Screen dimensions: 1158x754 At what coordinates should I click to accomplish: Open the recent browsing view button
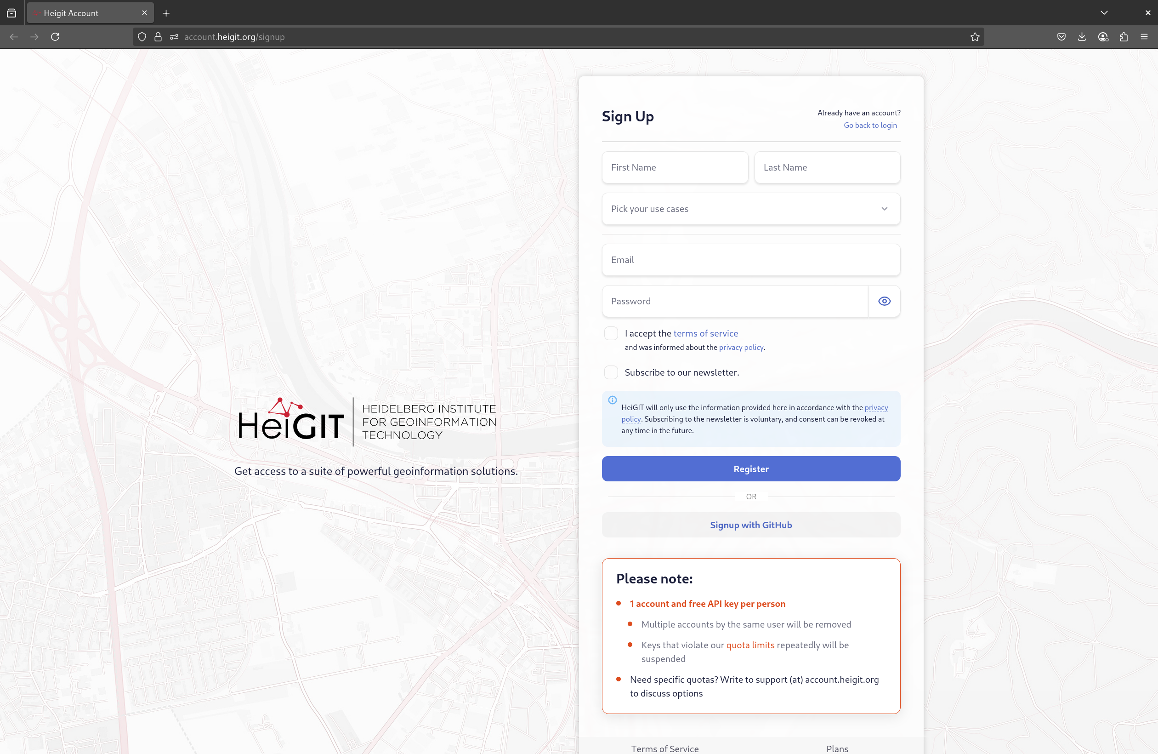(11, 13)
